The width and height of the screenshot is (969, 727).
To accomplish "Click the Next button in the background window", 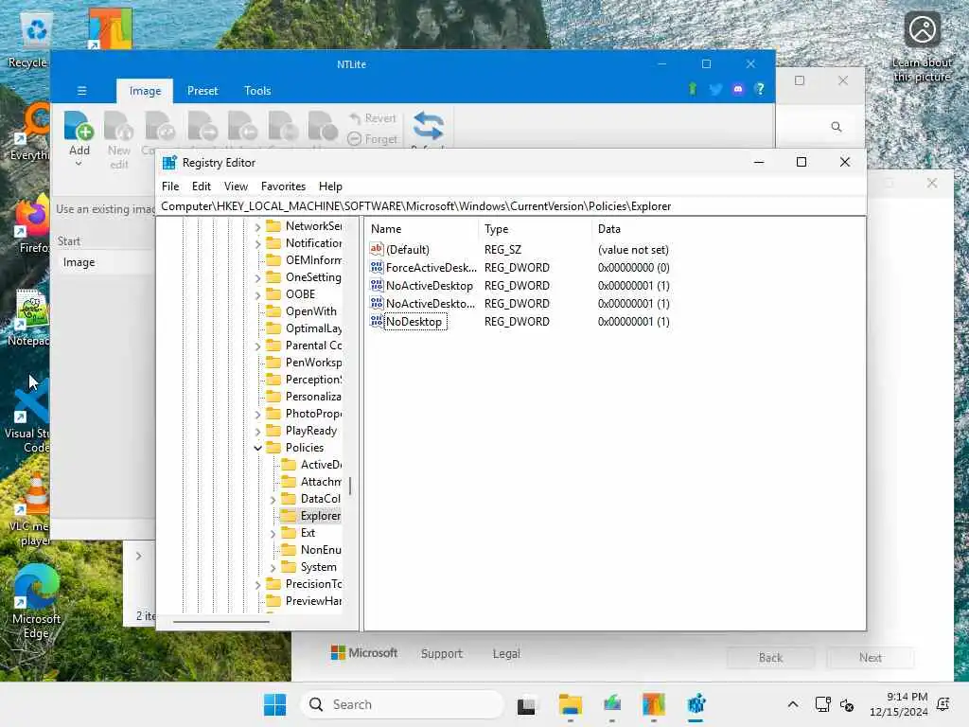I will tap(871, 658).
